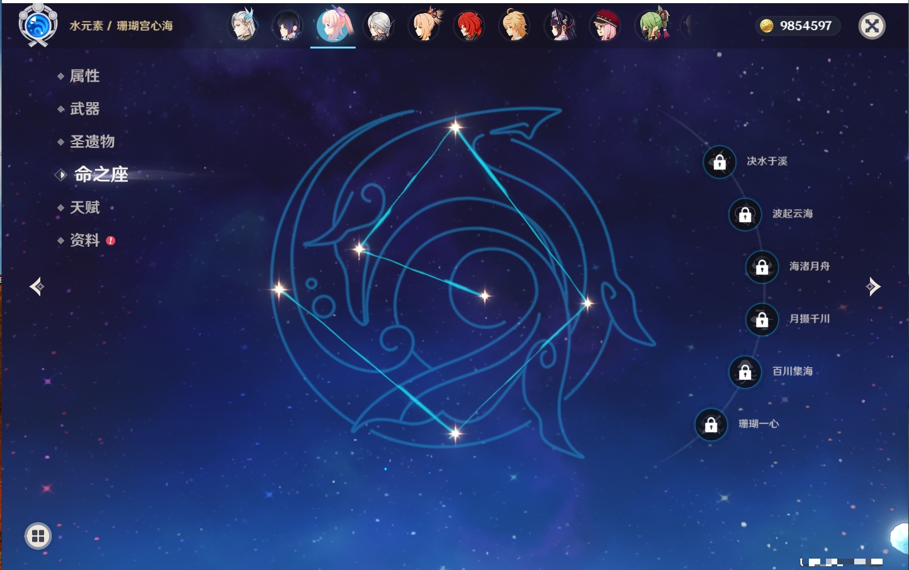The width and height of the screenshot is (909, 570).
Task: Open the 天赋 talents menu
Action: [84, 207]
